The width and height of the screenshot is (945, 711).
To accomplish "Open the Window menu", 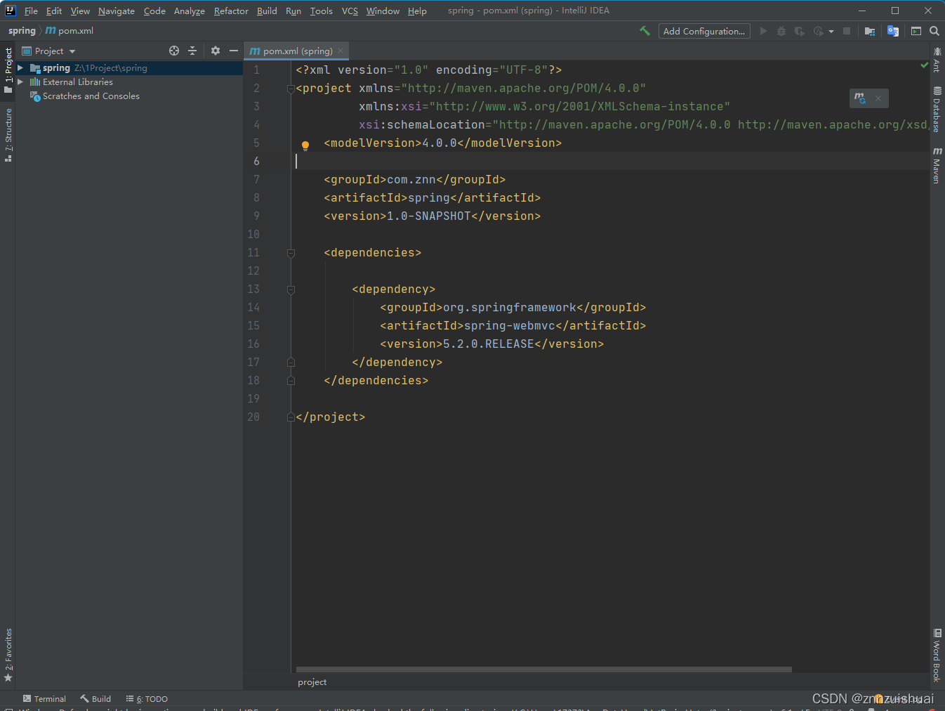I will (383, 11).
